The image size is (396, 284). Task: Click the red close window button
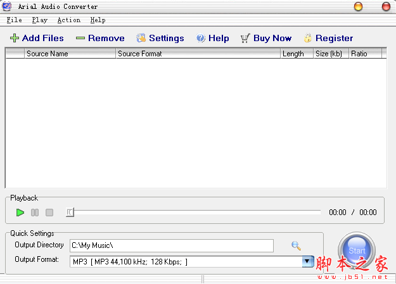(x=386, y=6)
